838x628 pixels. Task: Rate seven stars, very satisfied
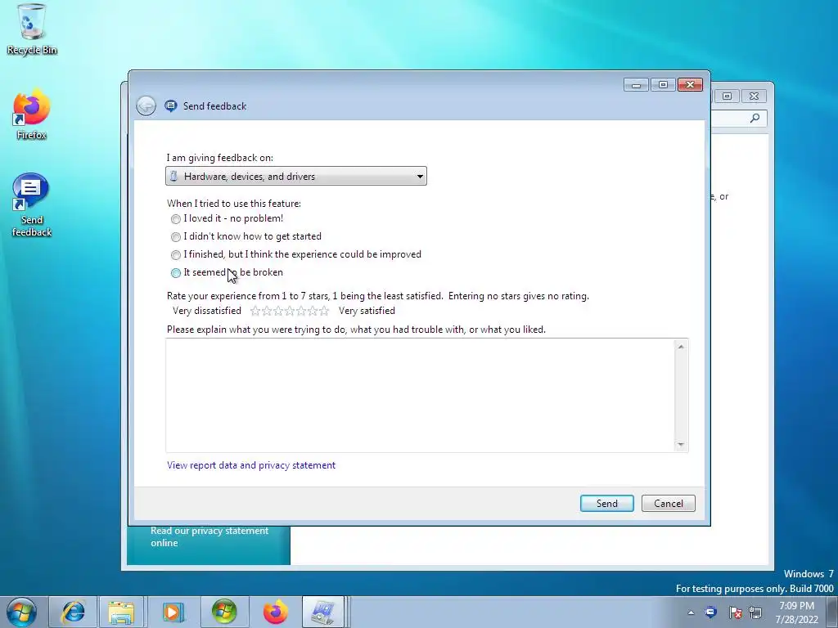pos(324,311)
